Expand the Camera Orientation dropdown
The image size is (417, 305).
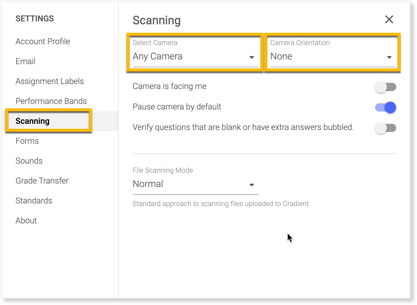(x=331, y=56)
